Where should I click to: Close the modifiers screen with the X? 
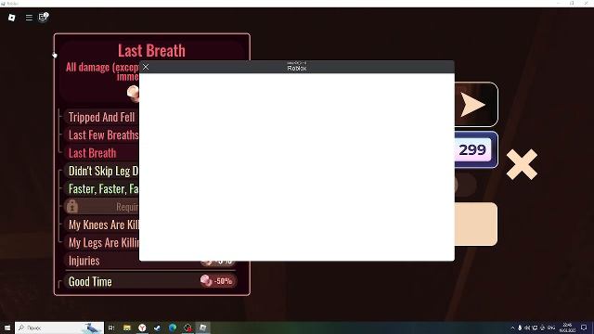coord(522,164)
